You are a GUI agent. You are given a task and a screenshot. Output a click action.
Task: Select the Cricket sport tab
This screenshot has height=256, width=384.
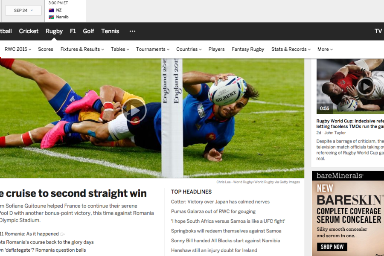coord(29,31)
